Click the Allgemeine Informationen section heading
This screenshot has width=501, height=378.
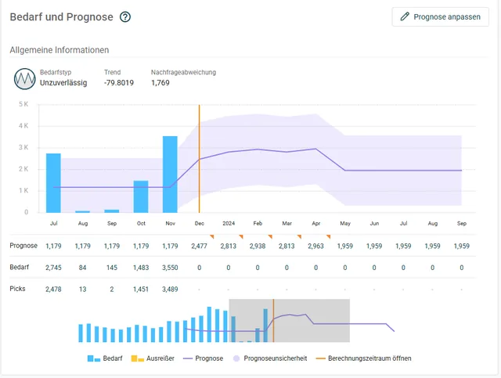pyautogui.click(x=59, y=50)
